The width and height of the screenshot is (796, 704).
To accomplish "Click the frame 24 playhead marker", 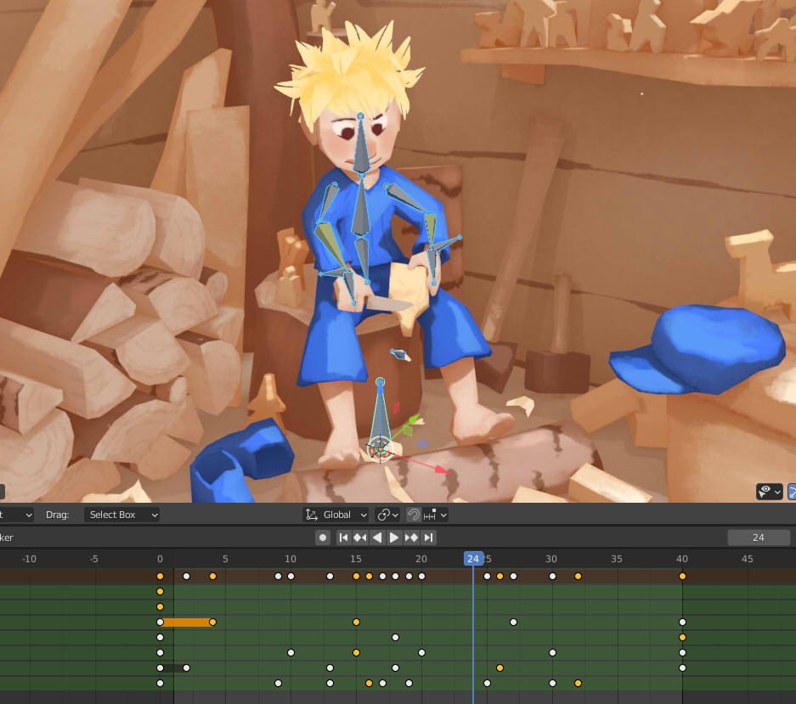I will 473,559.
